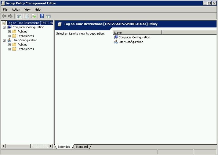The height and width of the screenshot is (155, 218).
Task: Click User Configuration icon in the tree
Action: [9, 40]
